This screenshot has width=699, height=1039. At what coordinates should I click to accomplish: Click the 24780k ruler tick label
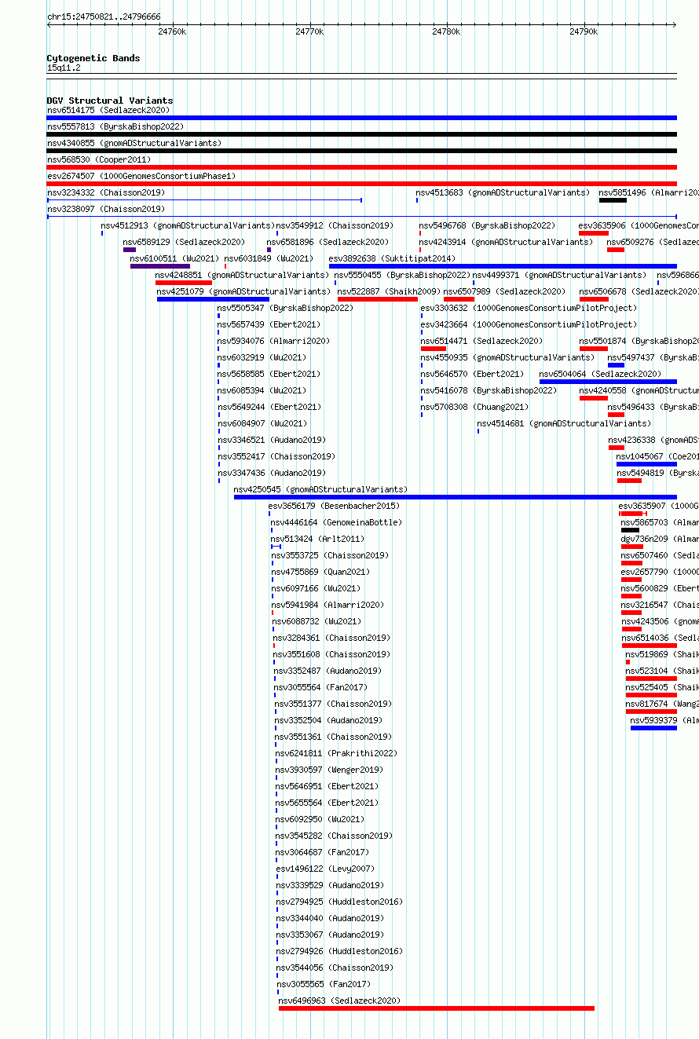click(x=446, y=32)
